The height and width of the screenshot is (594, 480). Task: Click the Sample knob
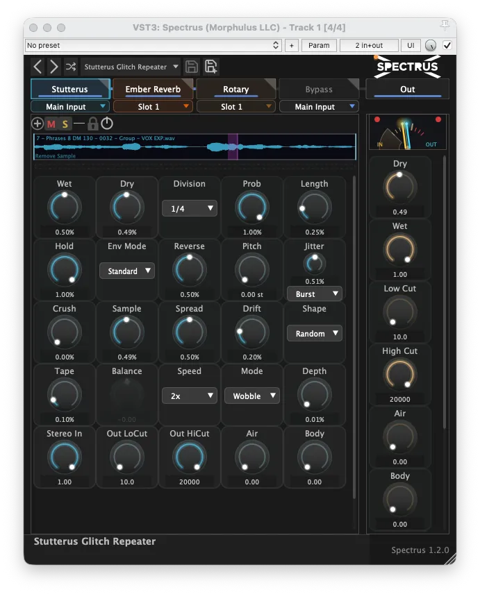127,332
